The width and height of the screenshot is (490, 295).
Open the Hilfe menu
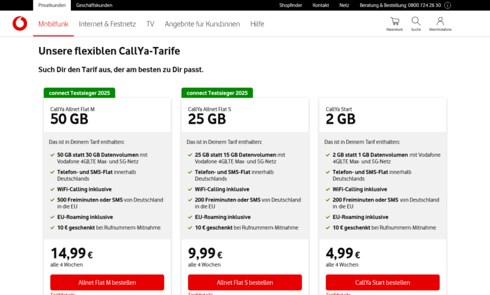click(257, 24)
